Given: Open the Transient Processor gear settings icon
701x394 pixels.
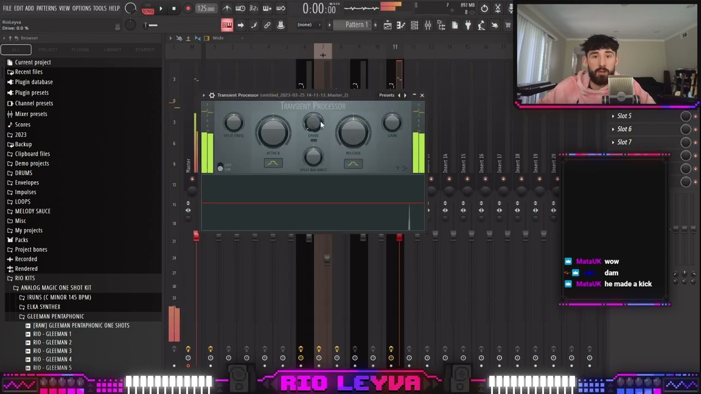Looking at the screenshot, I should tap(212, 95).
